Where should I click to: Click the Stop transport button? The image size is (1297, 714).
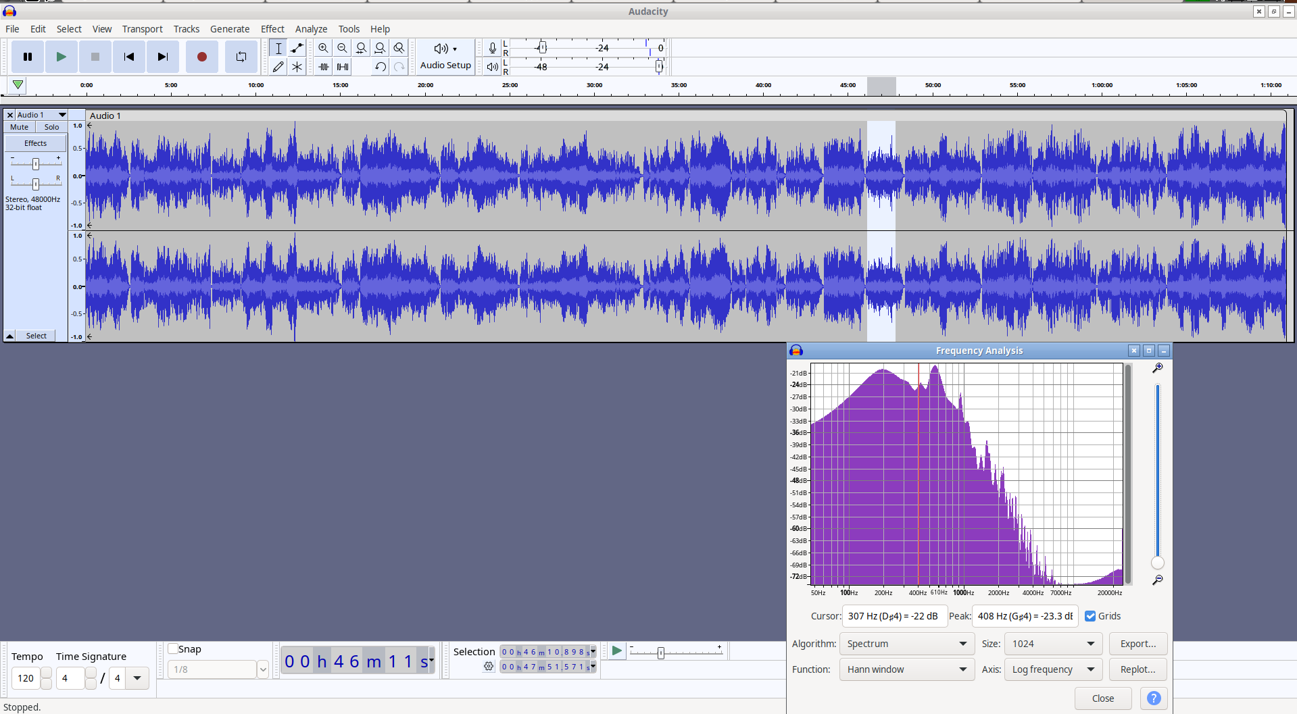[95, 57]
